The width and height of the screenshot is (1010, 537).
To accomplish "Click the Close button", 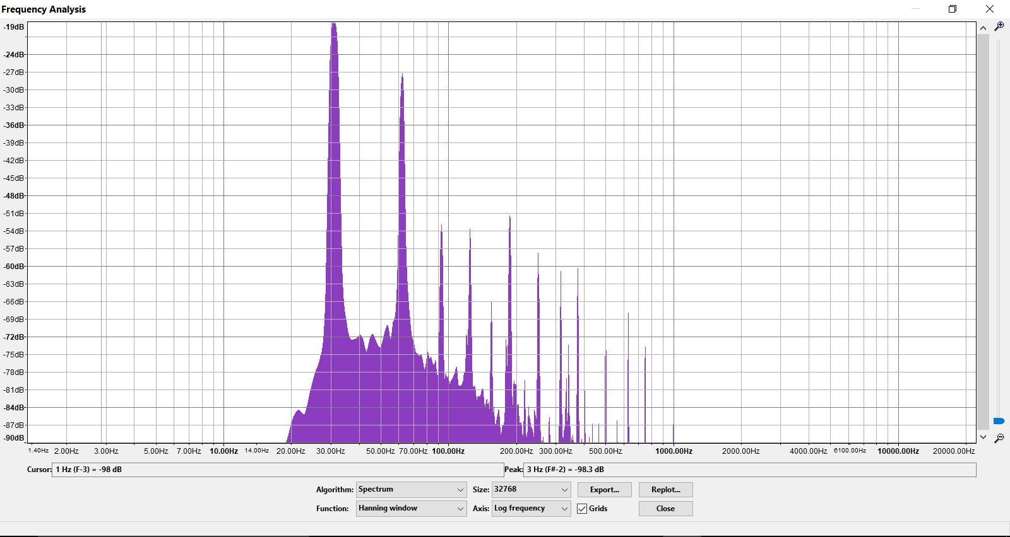I will [x=665, y=509].
